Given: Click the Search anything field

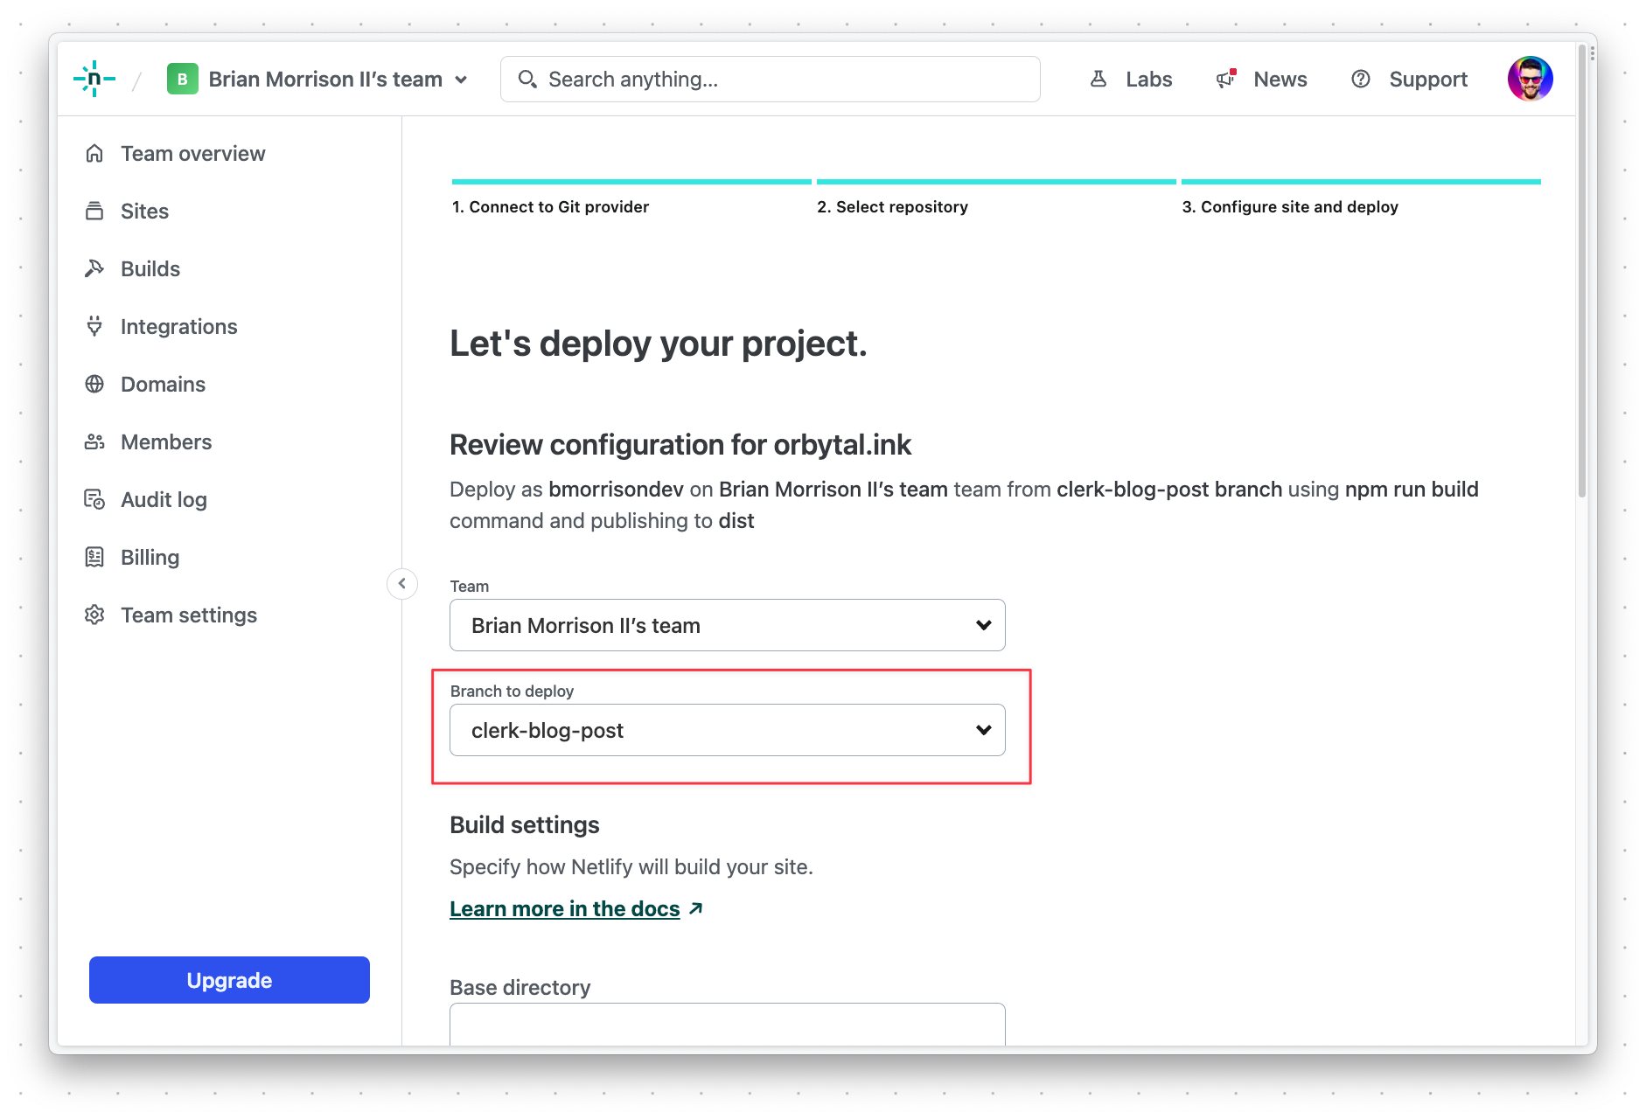Looking at the screenshot, I should point(770,79).
